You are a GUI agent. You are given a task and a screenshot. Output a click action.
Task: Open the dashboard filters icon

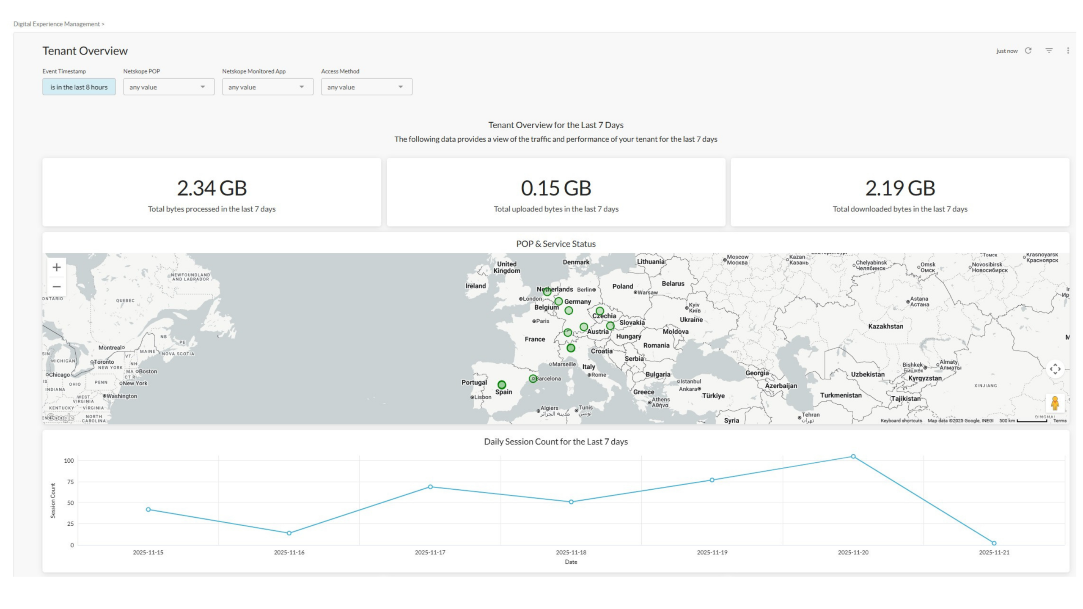[x=1049, y=51]
